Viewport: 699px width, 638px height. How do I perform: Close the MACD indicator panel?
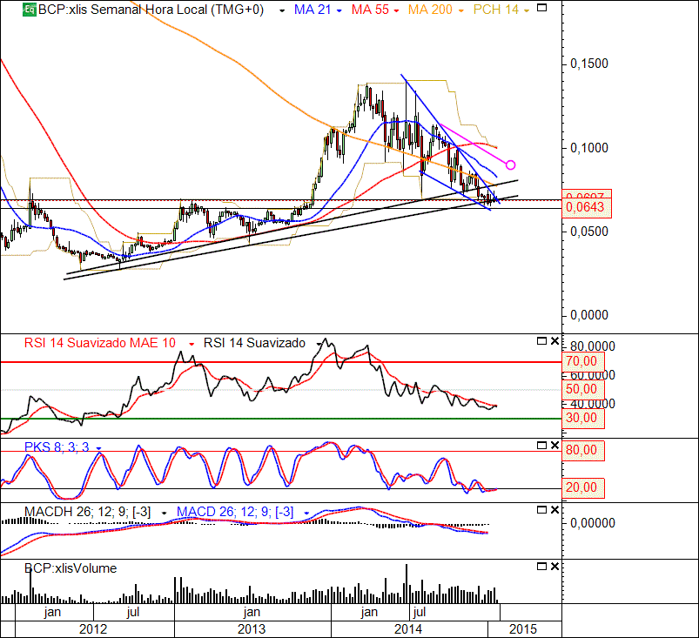coord(554,509)
